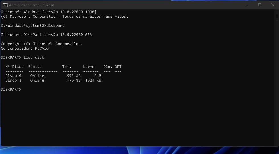Click the 'GPT' column header
279x154 pixels.
(x=118, y=66)
